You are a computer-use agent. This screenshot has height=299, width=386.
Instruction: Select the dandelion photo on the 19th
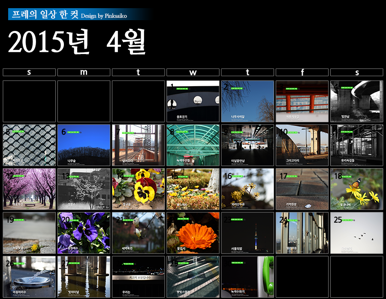click(29, 233)
